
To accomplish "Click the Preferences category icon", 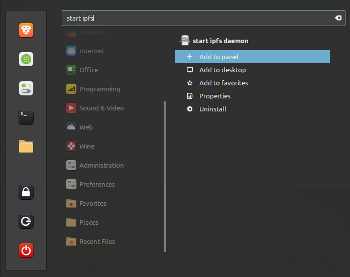I will pos(71,184).
